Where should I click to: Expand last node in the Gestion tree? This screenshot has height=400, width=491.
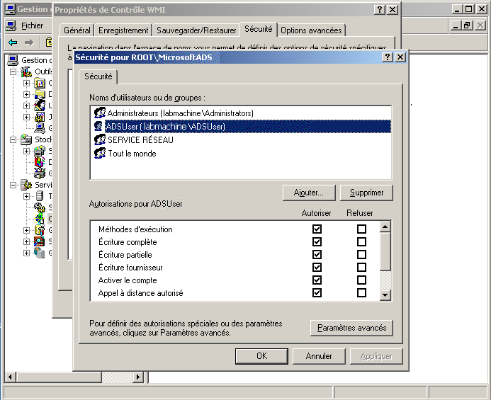(27, 253)
